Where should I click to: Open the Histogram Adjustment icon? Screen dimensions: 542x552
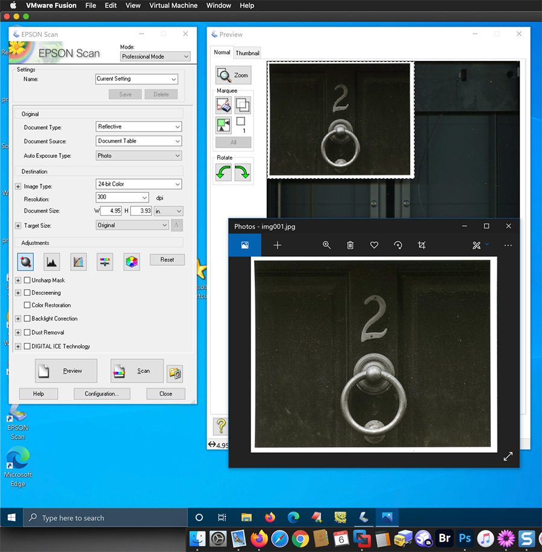tap(52, 261)
